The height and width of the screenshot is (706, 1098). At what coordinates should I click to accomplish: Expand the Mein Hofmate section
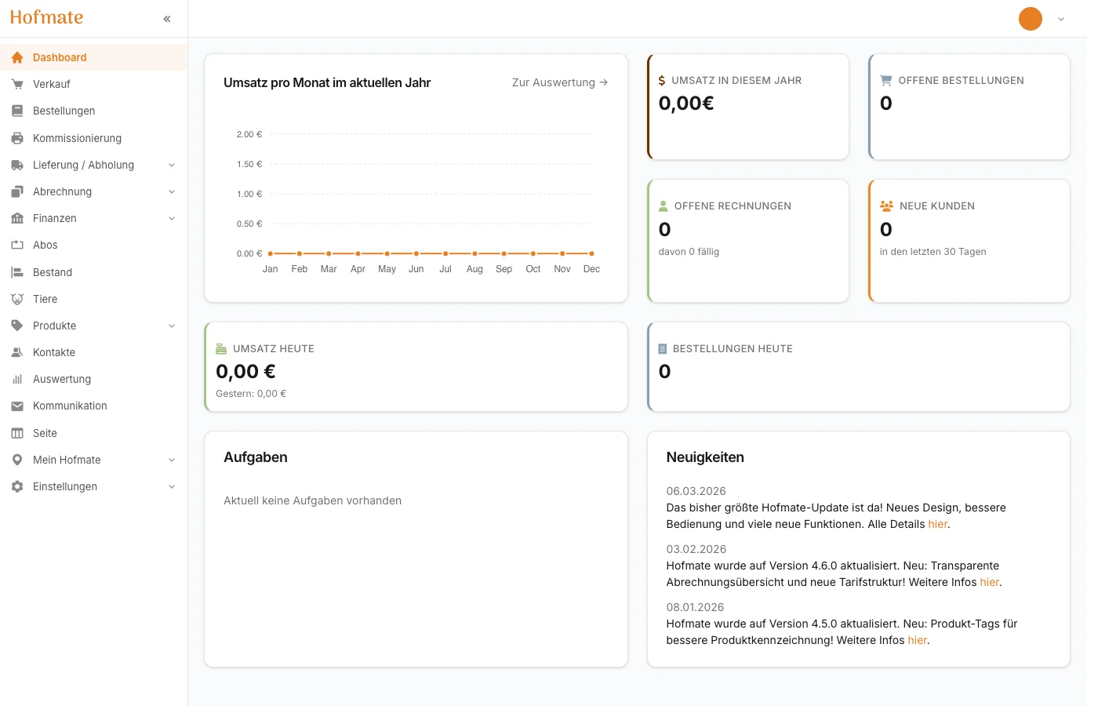[172, 460]
